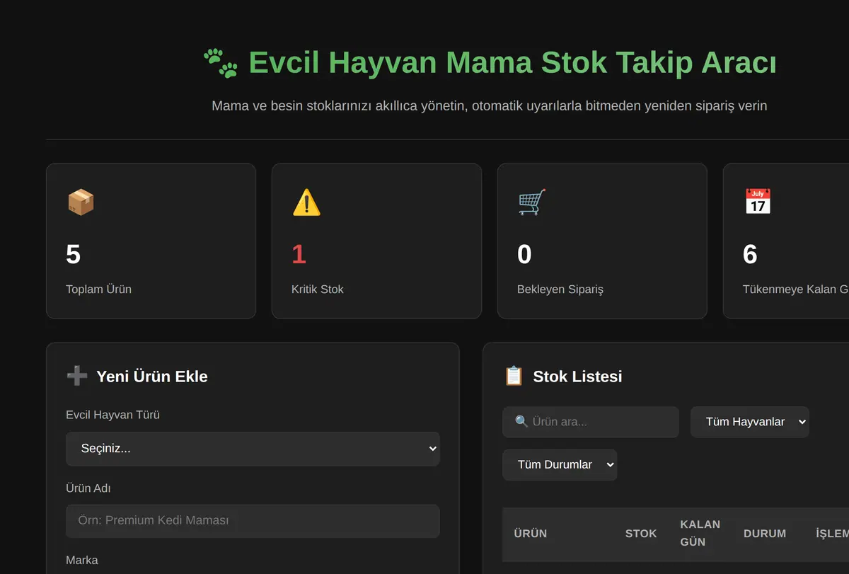Click the ÜRÜN column header
The width and height of the screenshot is (849, 574).
[531, 534]
